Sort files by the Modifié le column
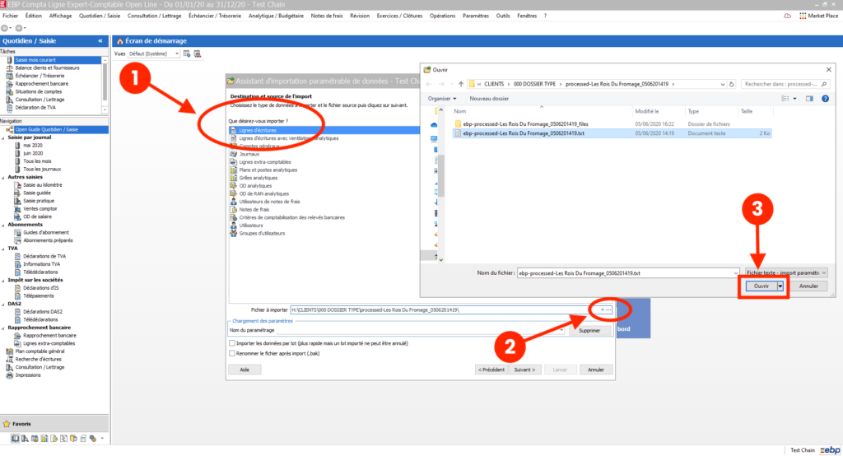843x456 pixels. 647,111
